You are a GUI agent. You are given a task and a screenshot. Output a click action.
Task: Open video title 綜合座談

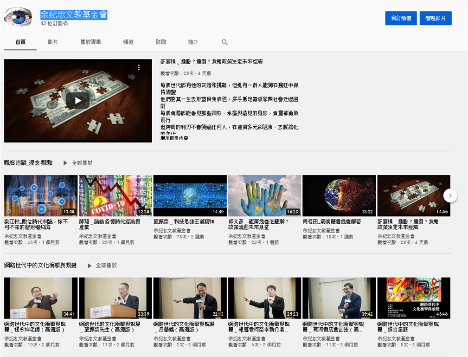point(408,327)
